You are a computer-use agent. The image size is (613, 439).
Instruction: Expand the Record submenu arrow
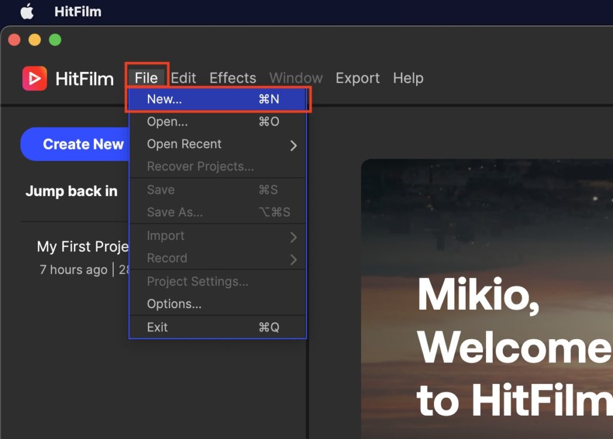click(x=293, y=259)
